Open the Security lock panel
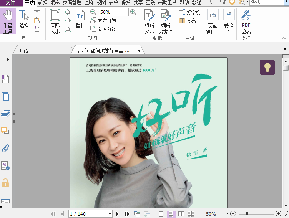The image size is (289, 218). [5, 183]
